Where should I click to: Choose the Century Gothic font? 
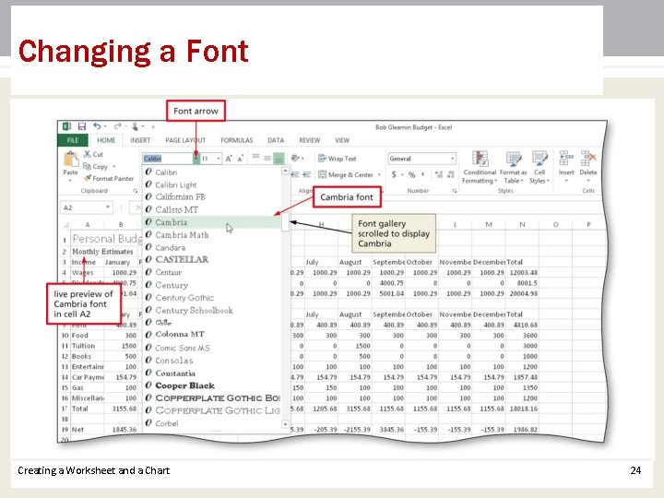pyautogui.click(x=212, y=297)
